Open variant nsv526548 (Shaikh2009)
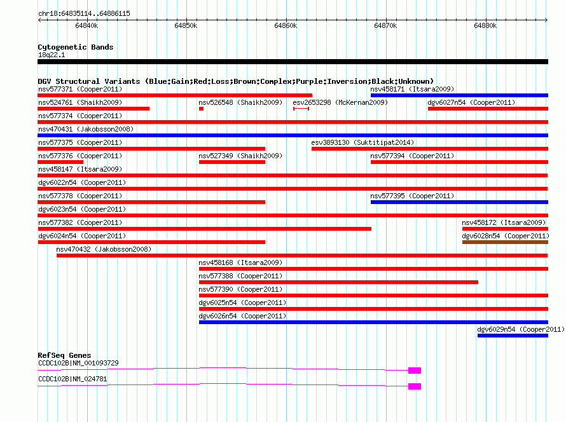 tap(240, 102)
